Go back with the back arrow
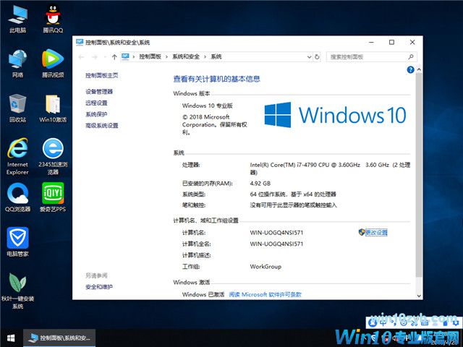 pyautogui.click(x=82, y=56)
